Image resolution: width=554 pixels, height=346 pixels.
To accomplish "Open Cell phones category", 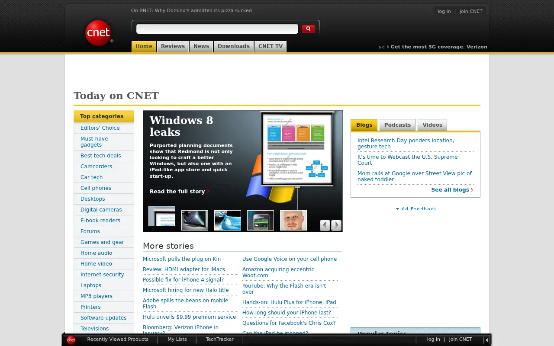I will point(96,188).
